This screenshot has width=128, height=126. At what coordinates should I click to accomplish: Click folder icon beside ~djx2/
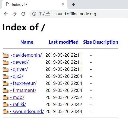(6, 76)
